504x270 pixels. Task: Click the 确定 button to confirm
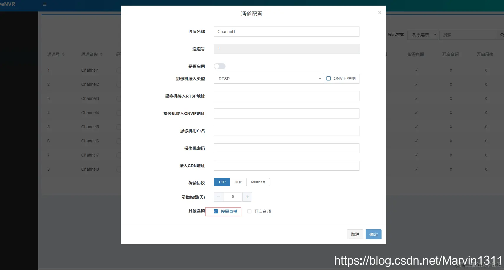[x=373, y=234]
